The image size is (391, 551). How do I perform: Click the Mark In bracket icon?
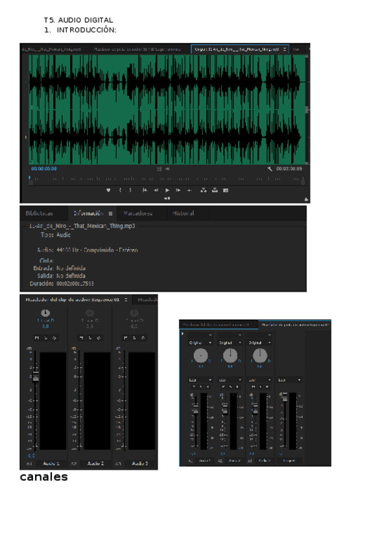point(120,190)
